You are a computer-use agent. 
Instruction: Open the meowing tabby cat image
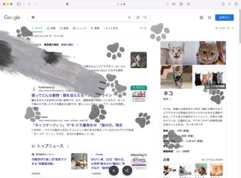click(x=178, y=53)
